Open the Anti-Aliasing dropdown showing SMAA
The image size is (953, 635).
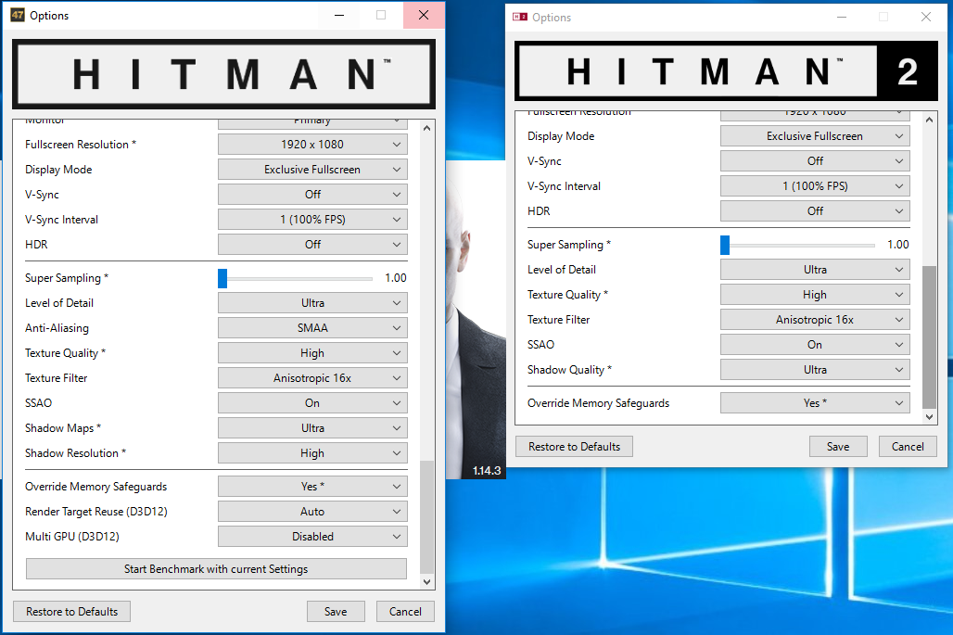click(312, 327)
